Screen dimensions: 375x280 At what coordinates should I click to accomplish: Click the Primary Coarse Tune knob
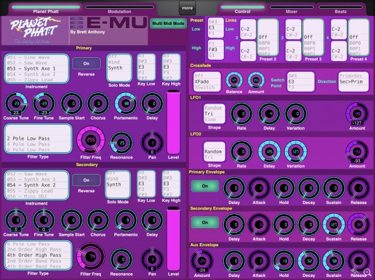click(x=16, y=104)
